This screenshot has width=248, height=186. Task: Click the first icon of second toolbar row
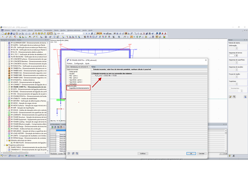click(x=3, y=37)
